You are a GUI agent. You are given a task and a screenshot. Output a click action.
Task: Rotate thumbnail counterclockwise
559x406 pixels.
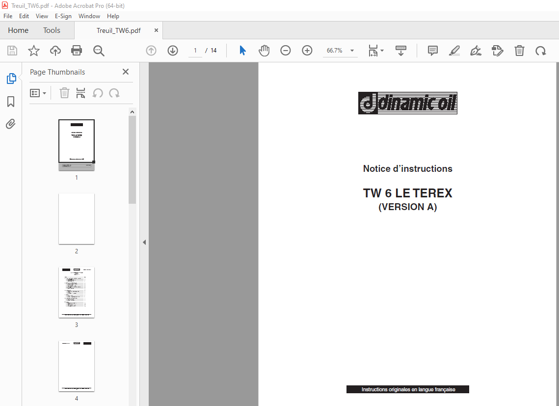click(98, 93)
